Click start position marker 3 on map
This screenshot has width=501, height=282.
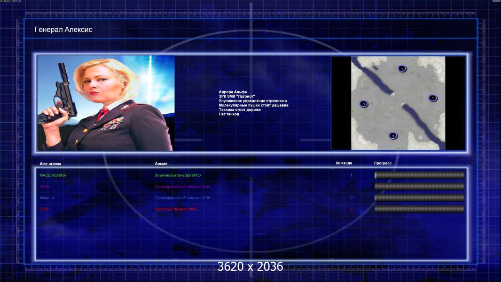[x=364, y=104]
